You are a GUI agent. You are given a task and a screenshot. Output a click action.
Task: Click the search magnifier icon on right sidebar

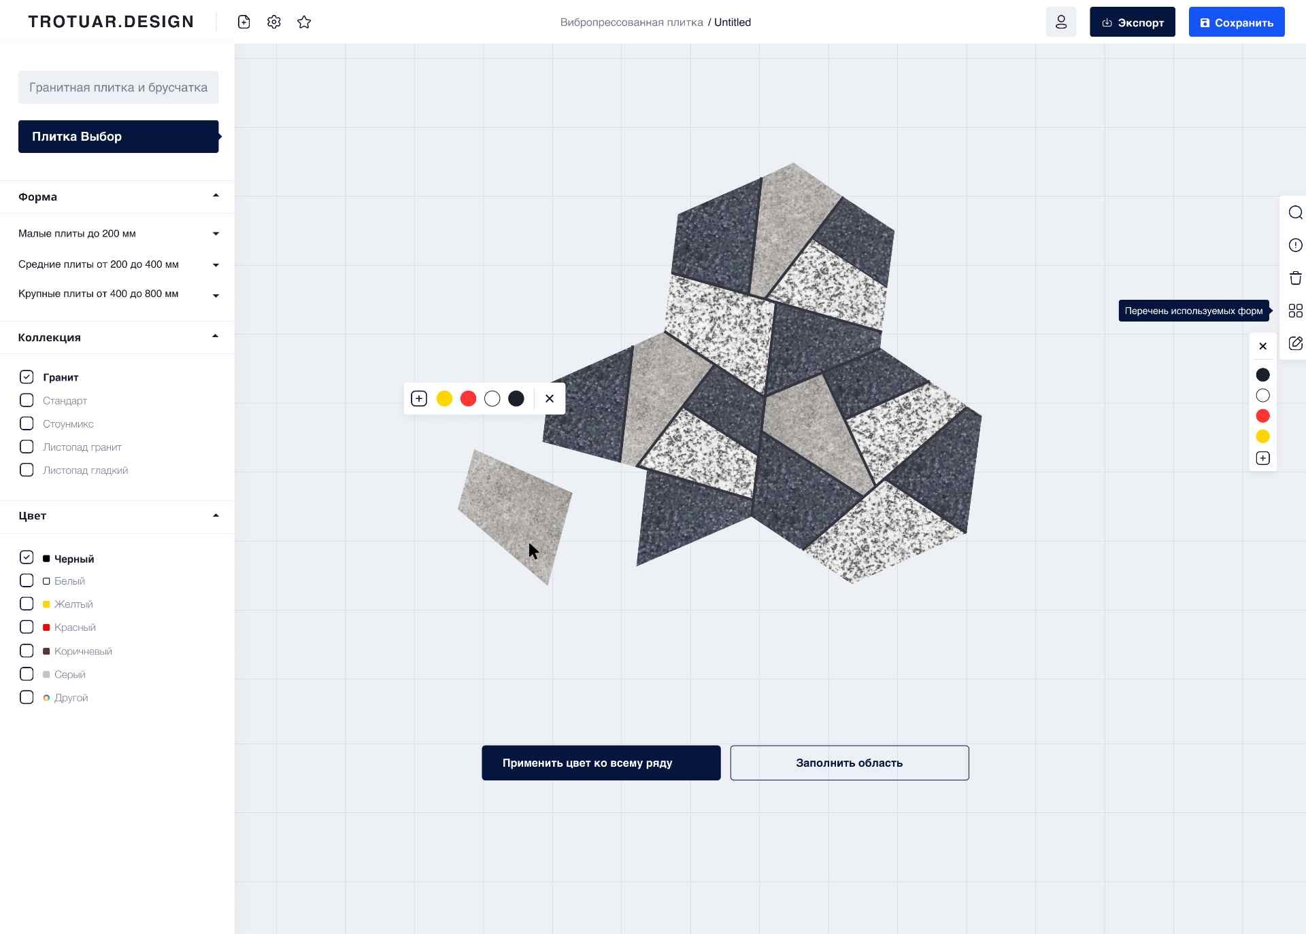click(x=1295, y=213)
